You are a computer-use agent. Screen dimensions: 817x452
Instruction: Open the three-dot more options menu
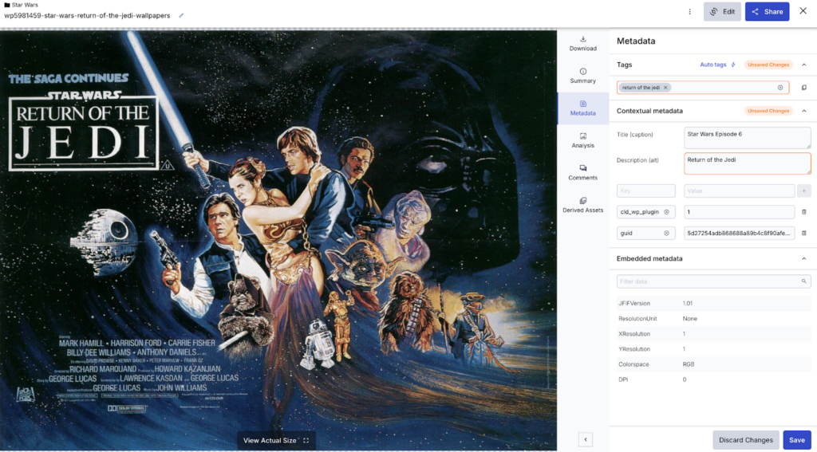click(689, 12)
